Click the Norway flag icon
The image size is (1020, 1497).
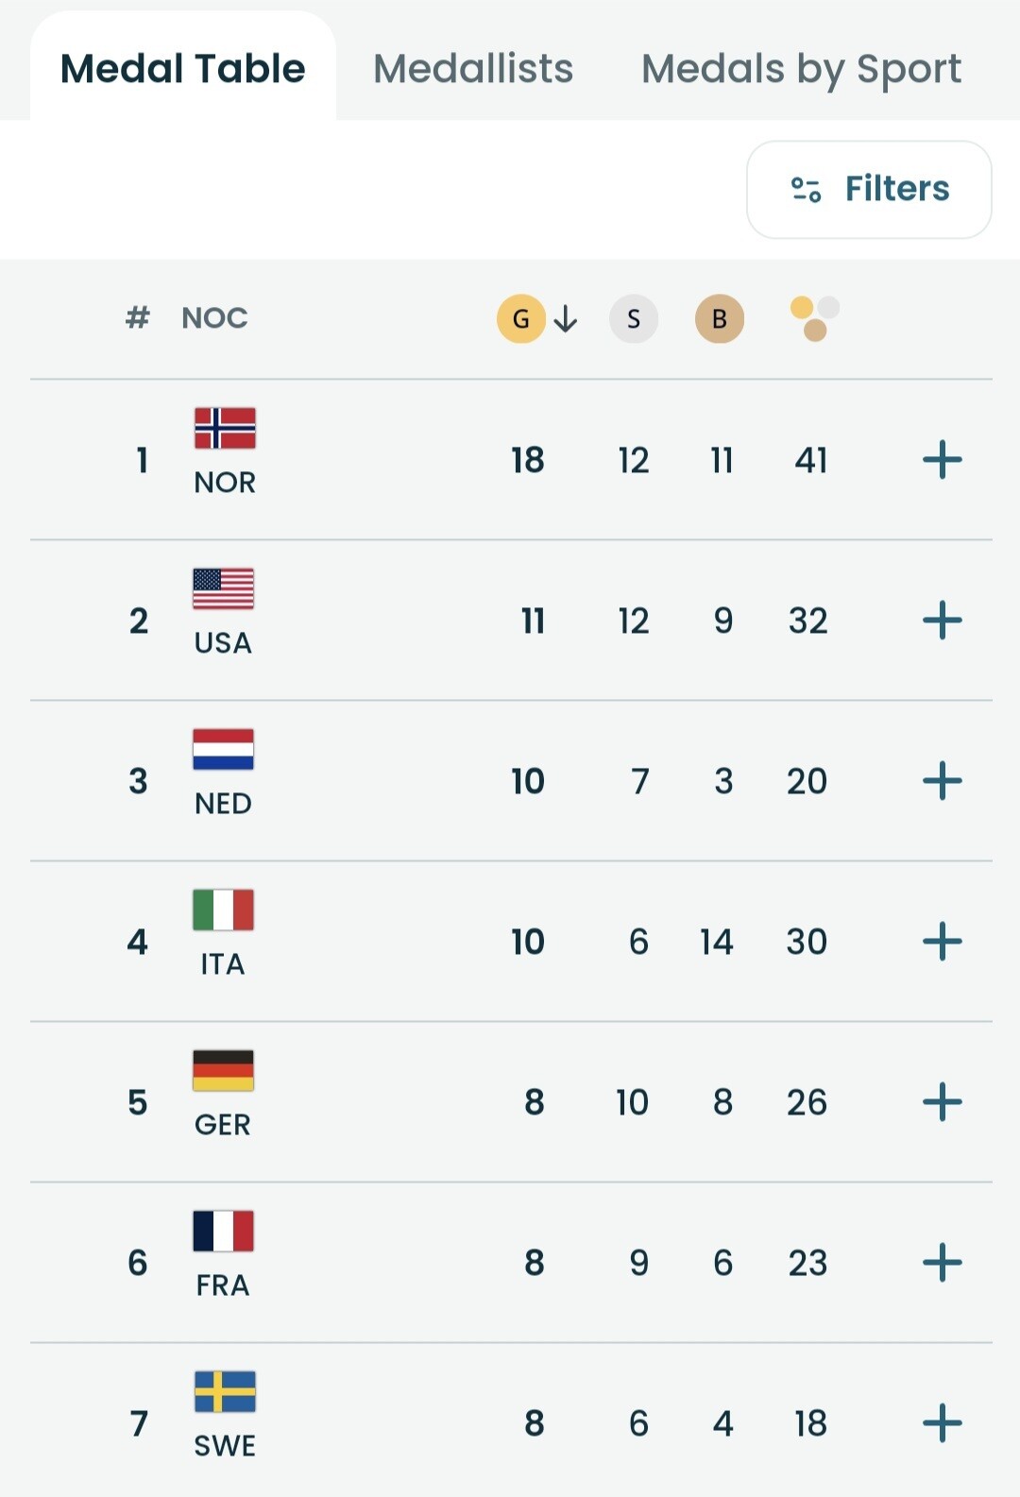(225, 428)
